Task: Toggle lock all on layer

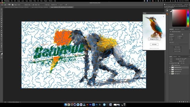Action: click(x=178, y=63)
